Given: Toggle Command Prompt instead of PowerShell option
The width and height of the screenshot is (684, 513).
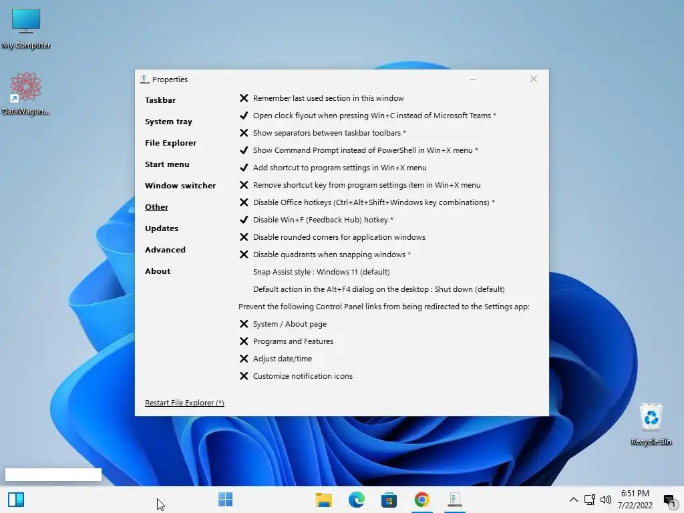Looking at the screenshot, I should pos(359,150).
